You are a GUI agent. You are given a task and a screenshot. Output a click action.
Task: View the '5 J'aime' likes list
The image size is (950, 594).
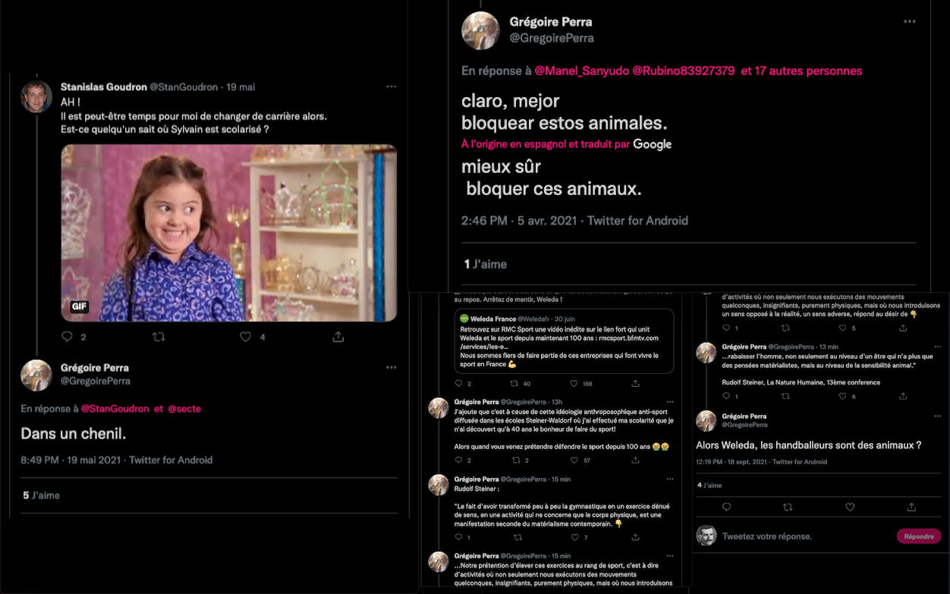coord(41,495)
